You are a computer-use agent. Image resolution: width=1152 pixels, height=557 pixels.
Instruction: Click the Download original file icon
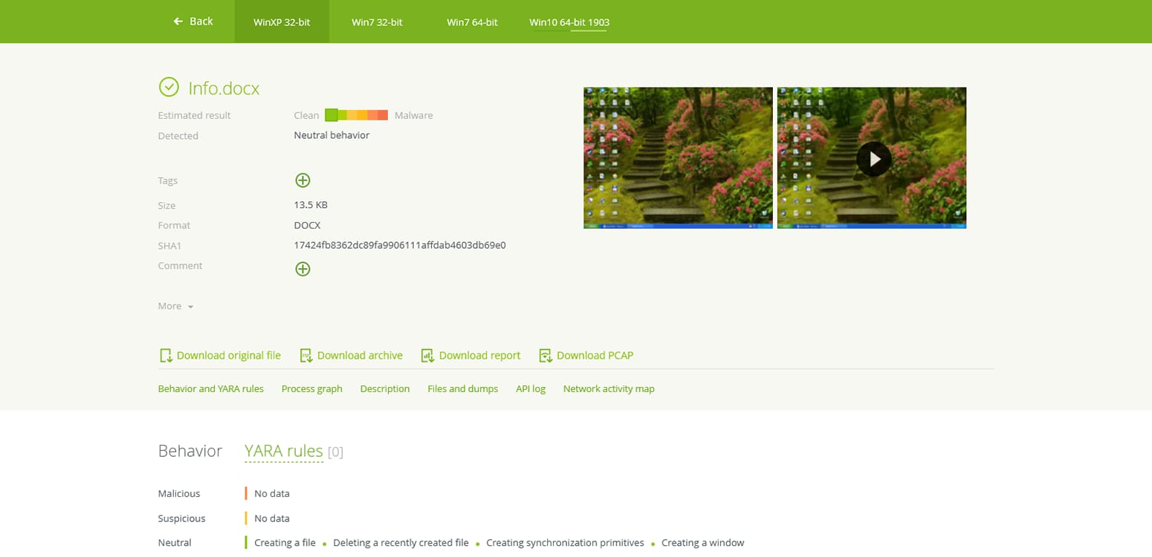(166, 356)
